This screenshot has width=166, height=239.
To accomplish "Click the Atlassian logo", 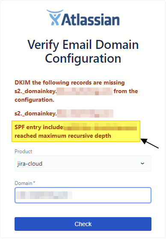I will pos(83,18).
